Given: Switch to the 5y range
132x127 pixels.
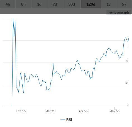Looking at the screenshot, I should point(124,4).
